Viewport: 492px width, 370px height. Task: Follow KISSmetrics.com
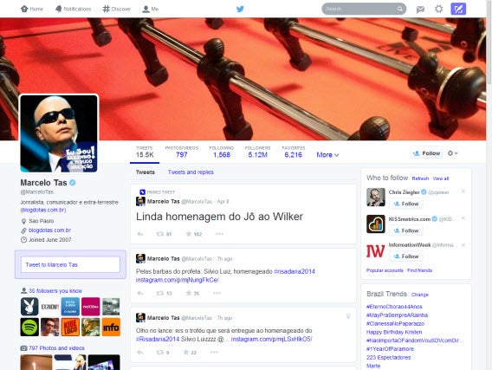pyautogui.click(x=406, y=230)
